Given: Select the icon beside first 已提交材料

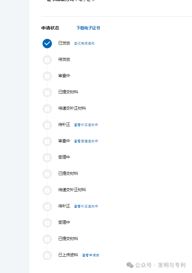Looking at the screenshot, I should (47, 92).
